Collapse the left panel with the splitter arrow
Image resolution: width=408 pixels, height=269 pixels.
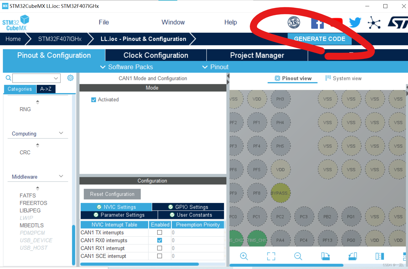tap(228, 76)
